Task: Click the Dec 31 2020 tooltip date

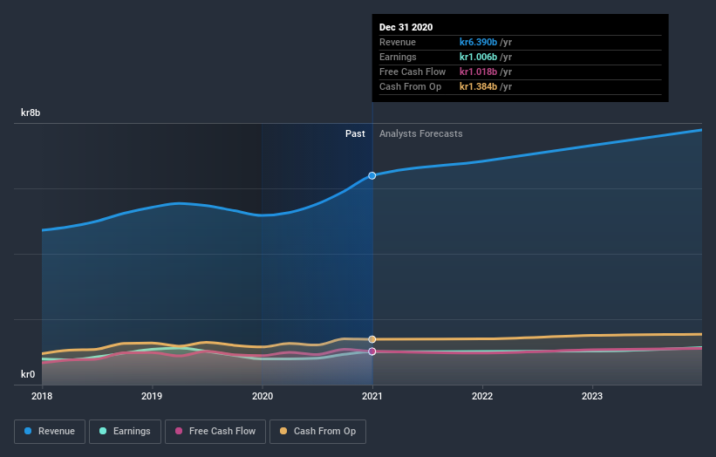Action: coord(406,27)
